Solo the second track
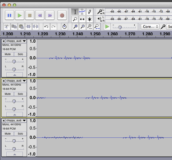The image size is (172, 160). click(x=20, y=94)
